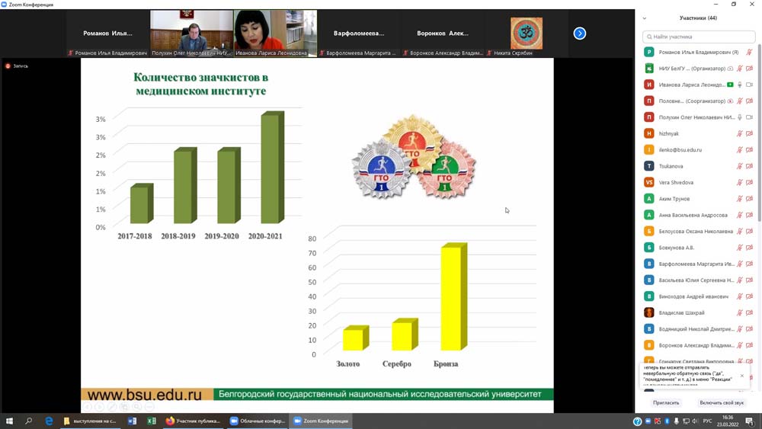The width and height of the screenshot is (762, 429).
Task: Click the camera icon in Полухин Олег Николаевич row
Action: pos(750,117)
